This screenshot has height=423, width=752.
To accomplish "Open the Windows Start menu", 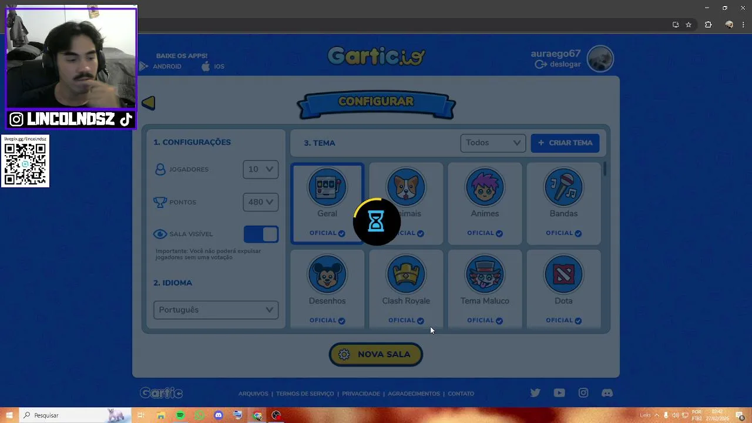I will pos(9,415).
